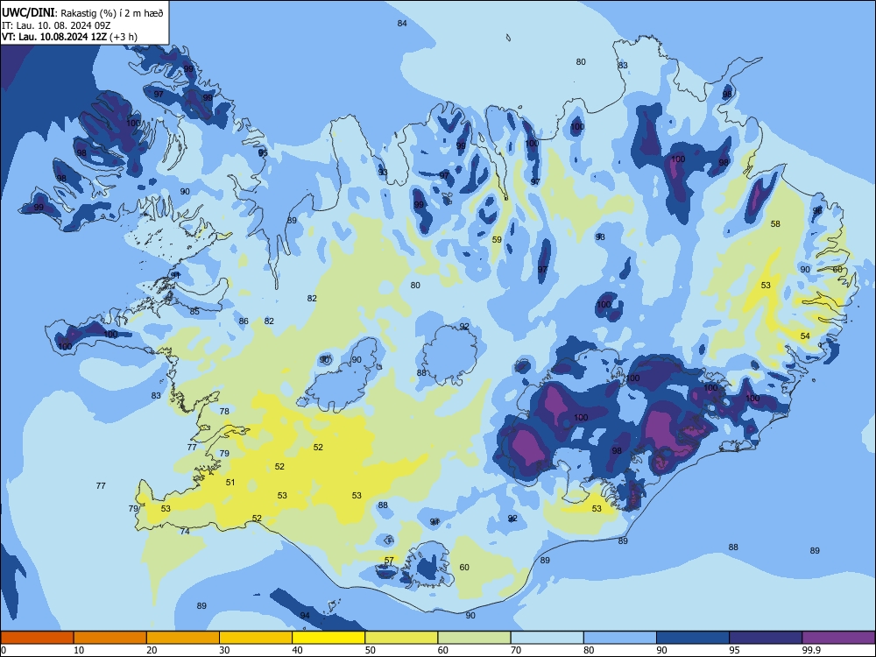876x657 pixels.
Task: Click the humidity value 94 over the southwest sea
Action: pos(305,615)
